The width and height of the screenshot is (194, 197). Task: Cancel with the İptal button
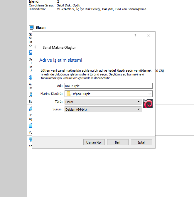141,142
